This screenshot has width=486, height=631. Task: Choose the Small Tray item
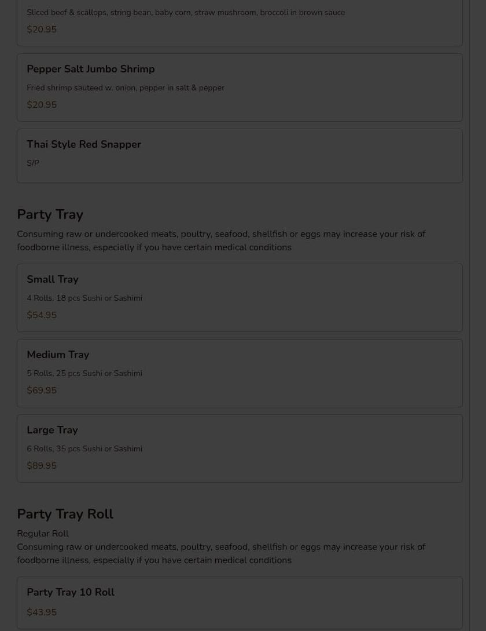point(240,298)
